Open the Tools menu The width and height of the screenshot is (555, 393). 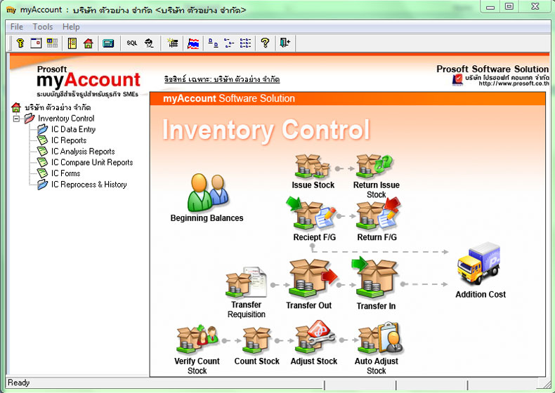point(42,27)
